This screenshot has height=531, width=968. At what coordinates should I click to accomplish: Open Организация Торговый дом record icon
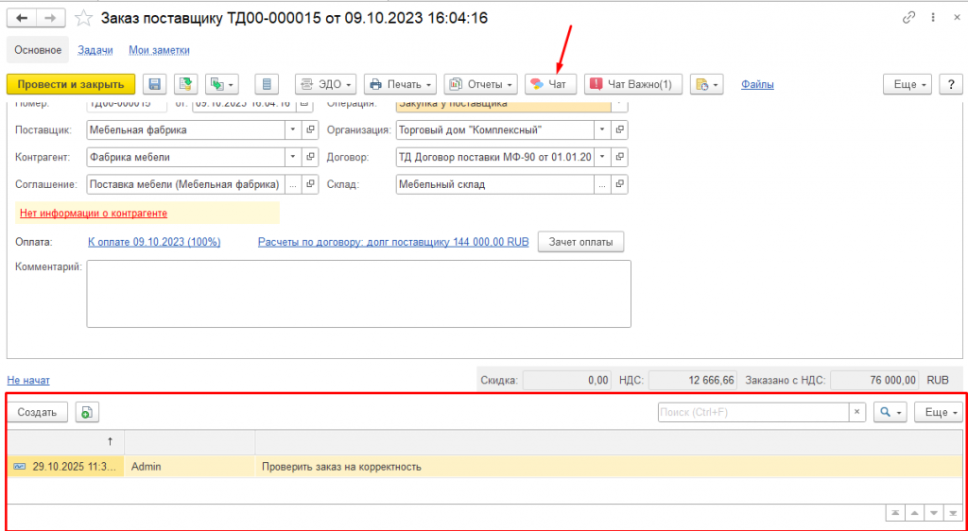pos(619,130)
